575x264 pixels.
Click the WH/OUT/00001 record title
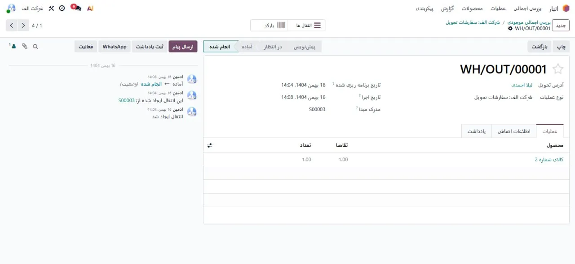503,69
